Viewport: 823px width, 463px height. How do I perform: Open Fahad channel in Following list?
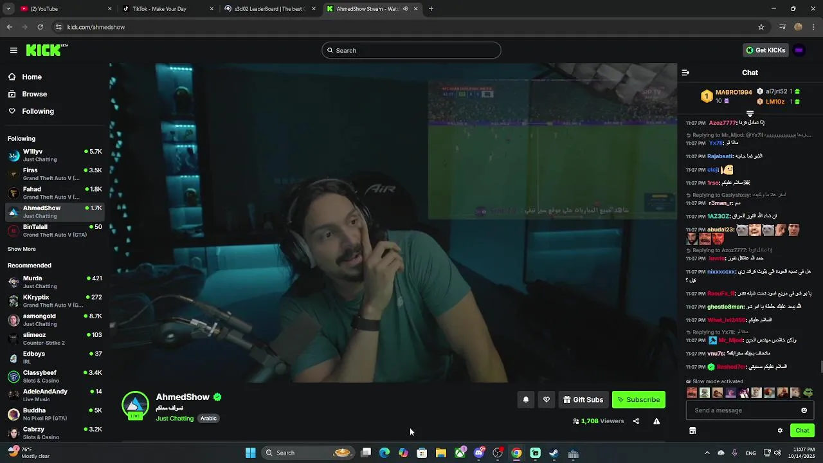coord(55,193)
